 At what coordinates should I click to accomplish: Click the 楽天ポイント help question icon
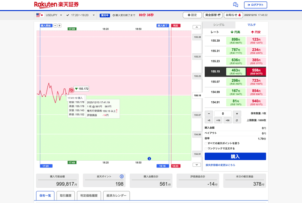point(122,176)
